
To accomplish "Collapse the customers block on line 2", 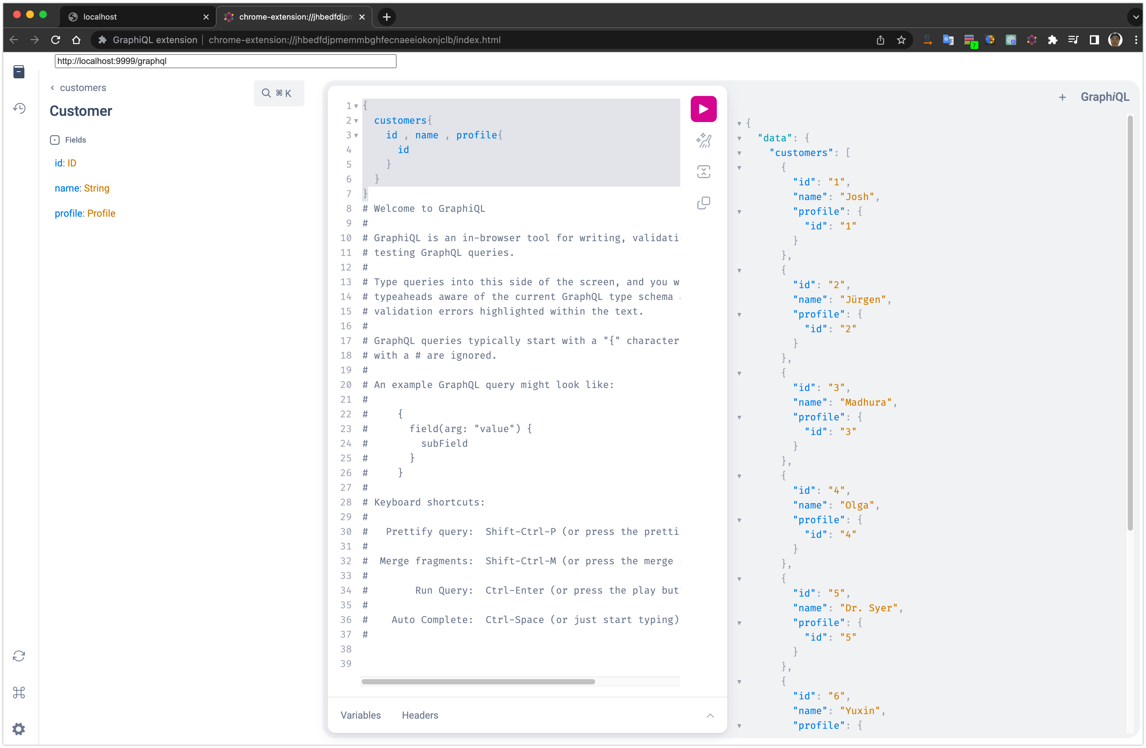I will [x=356, y=121].
